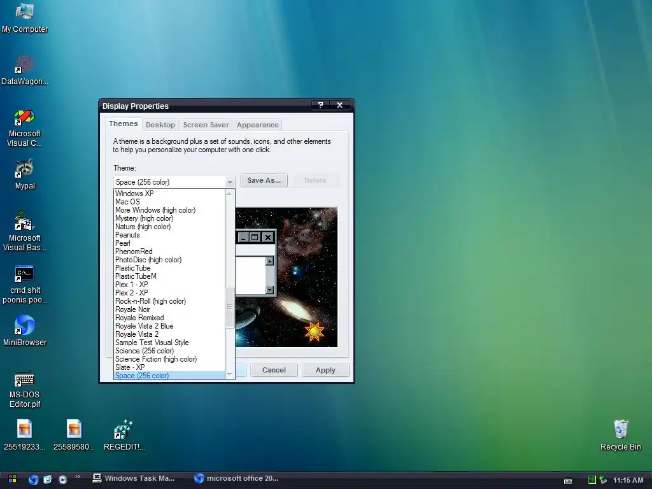Pick the Pearl theme
The image size is (652, 489).
[169, 243]
